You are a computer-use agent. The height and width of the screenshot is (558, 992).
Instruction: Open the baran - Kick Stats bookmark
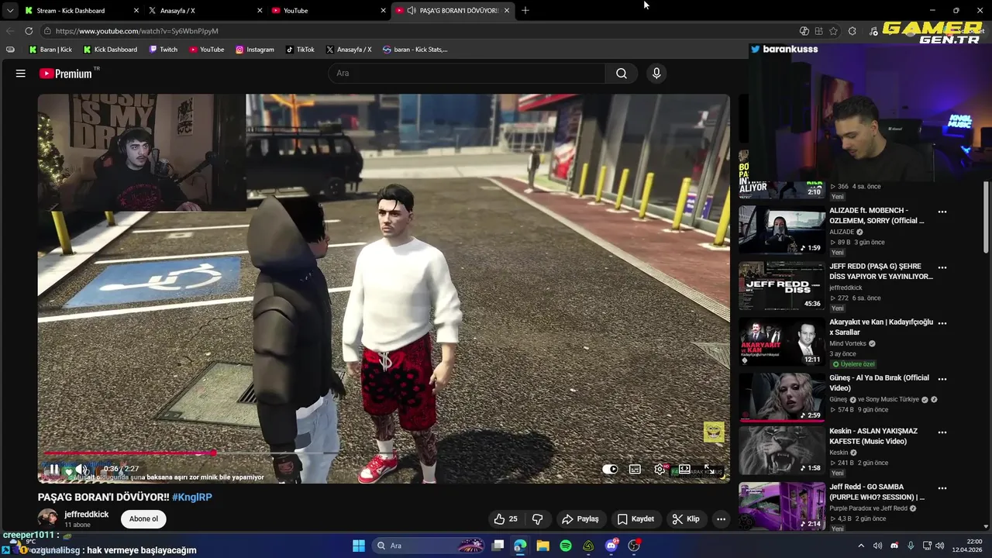tap(415, 50)
